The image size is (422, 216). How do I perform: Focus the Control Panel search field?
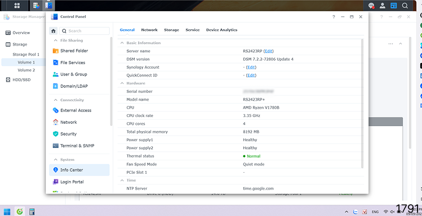pyautogui.click(x=85, y=31)
